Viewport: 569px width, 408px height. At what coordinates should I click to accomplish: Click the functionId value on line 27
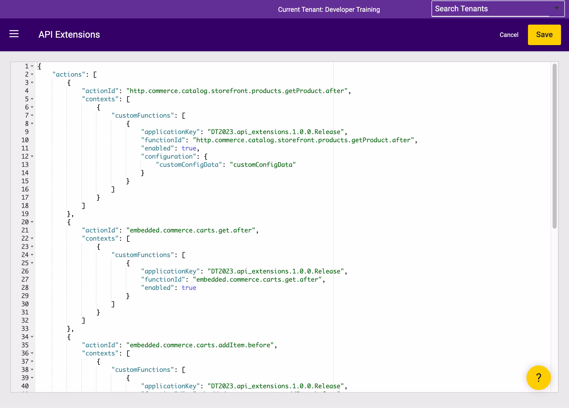click(x=257, y=280)
